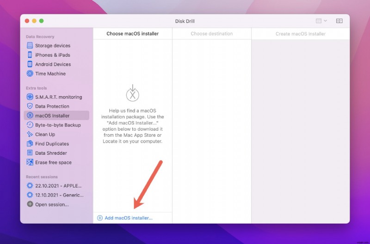Expand the view options dropdown chevron
The image size is (370, 244).
[x=326, y=21]
